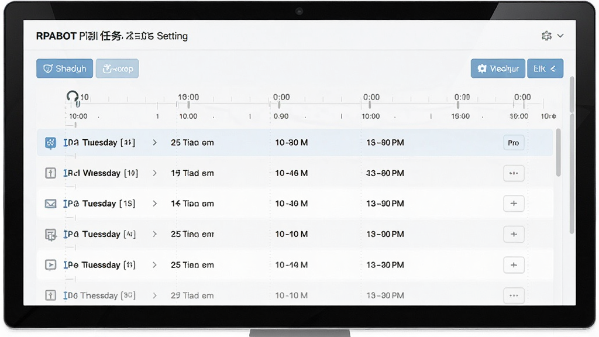Screen dimensions: 599x337
Task: Click the Shaduh button
Action: pyautogui.click(x=64, y=68)
